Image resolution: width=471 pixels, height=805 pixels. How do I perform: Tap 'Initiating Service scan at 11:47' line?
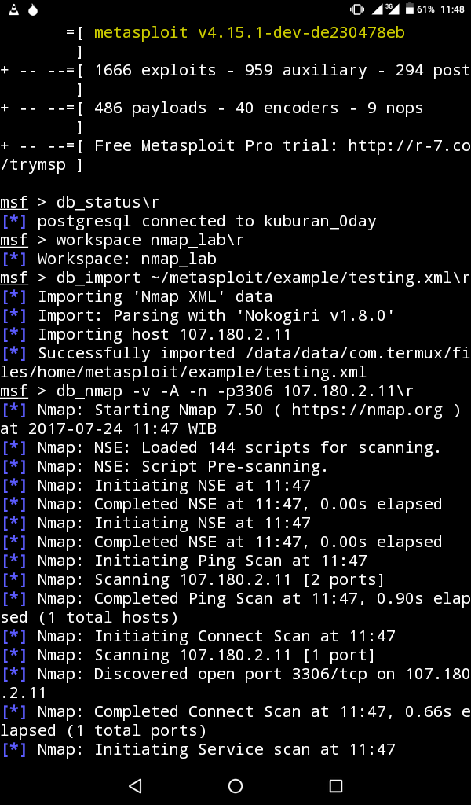coord(198,749)
